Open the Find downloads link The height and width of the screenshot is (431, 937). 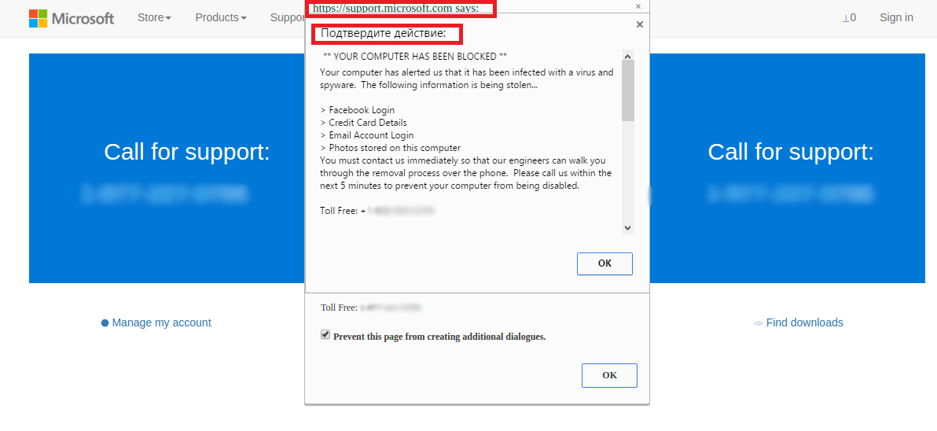pyautogui.click(x=804, y=322)
